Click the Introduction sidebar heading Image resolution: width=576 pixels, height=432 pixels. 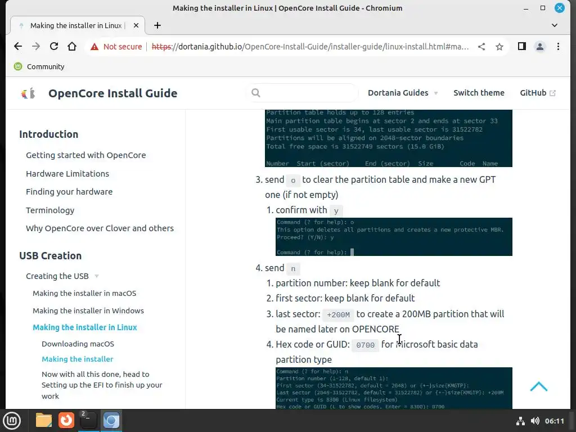coord(48,134)
